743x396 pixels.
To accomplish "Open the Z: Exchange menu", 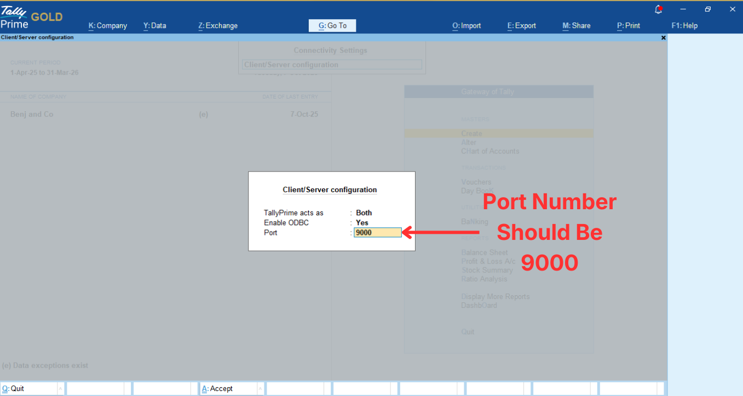I will point(218,26).
